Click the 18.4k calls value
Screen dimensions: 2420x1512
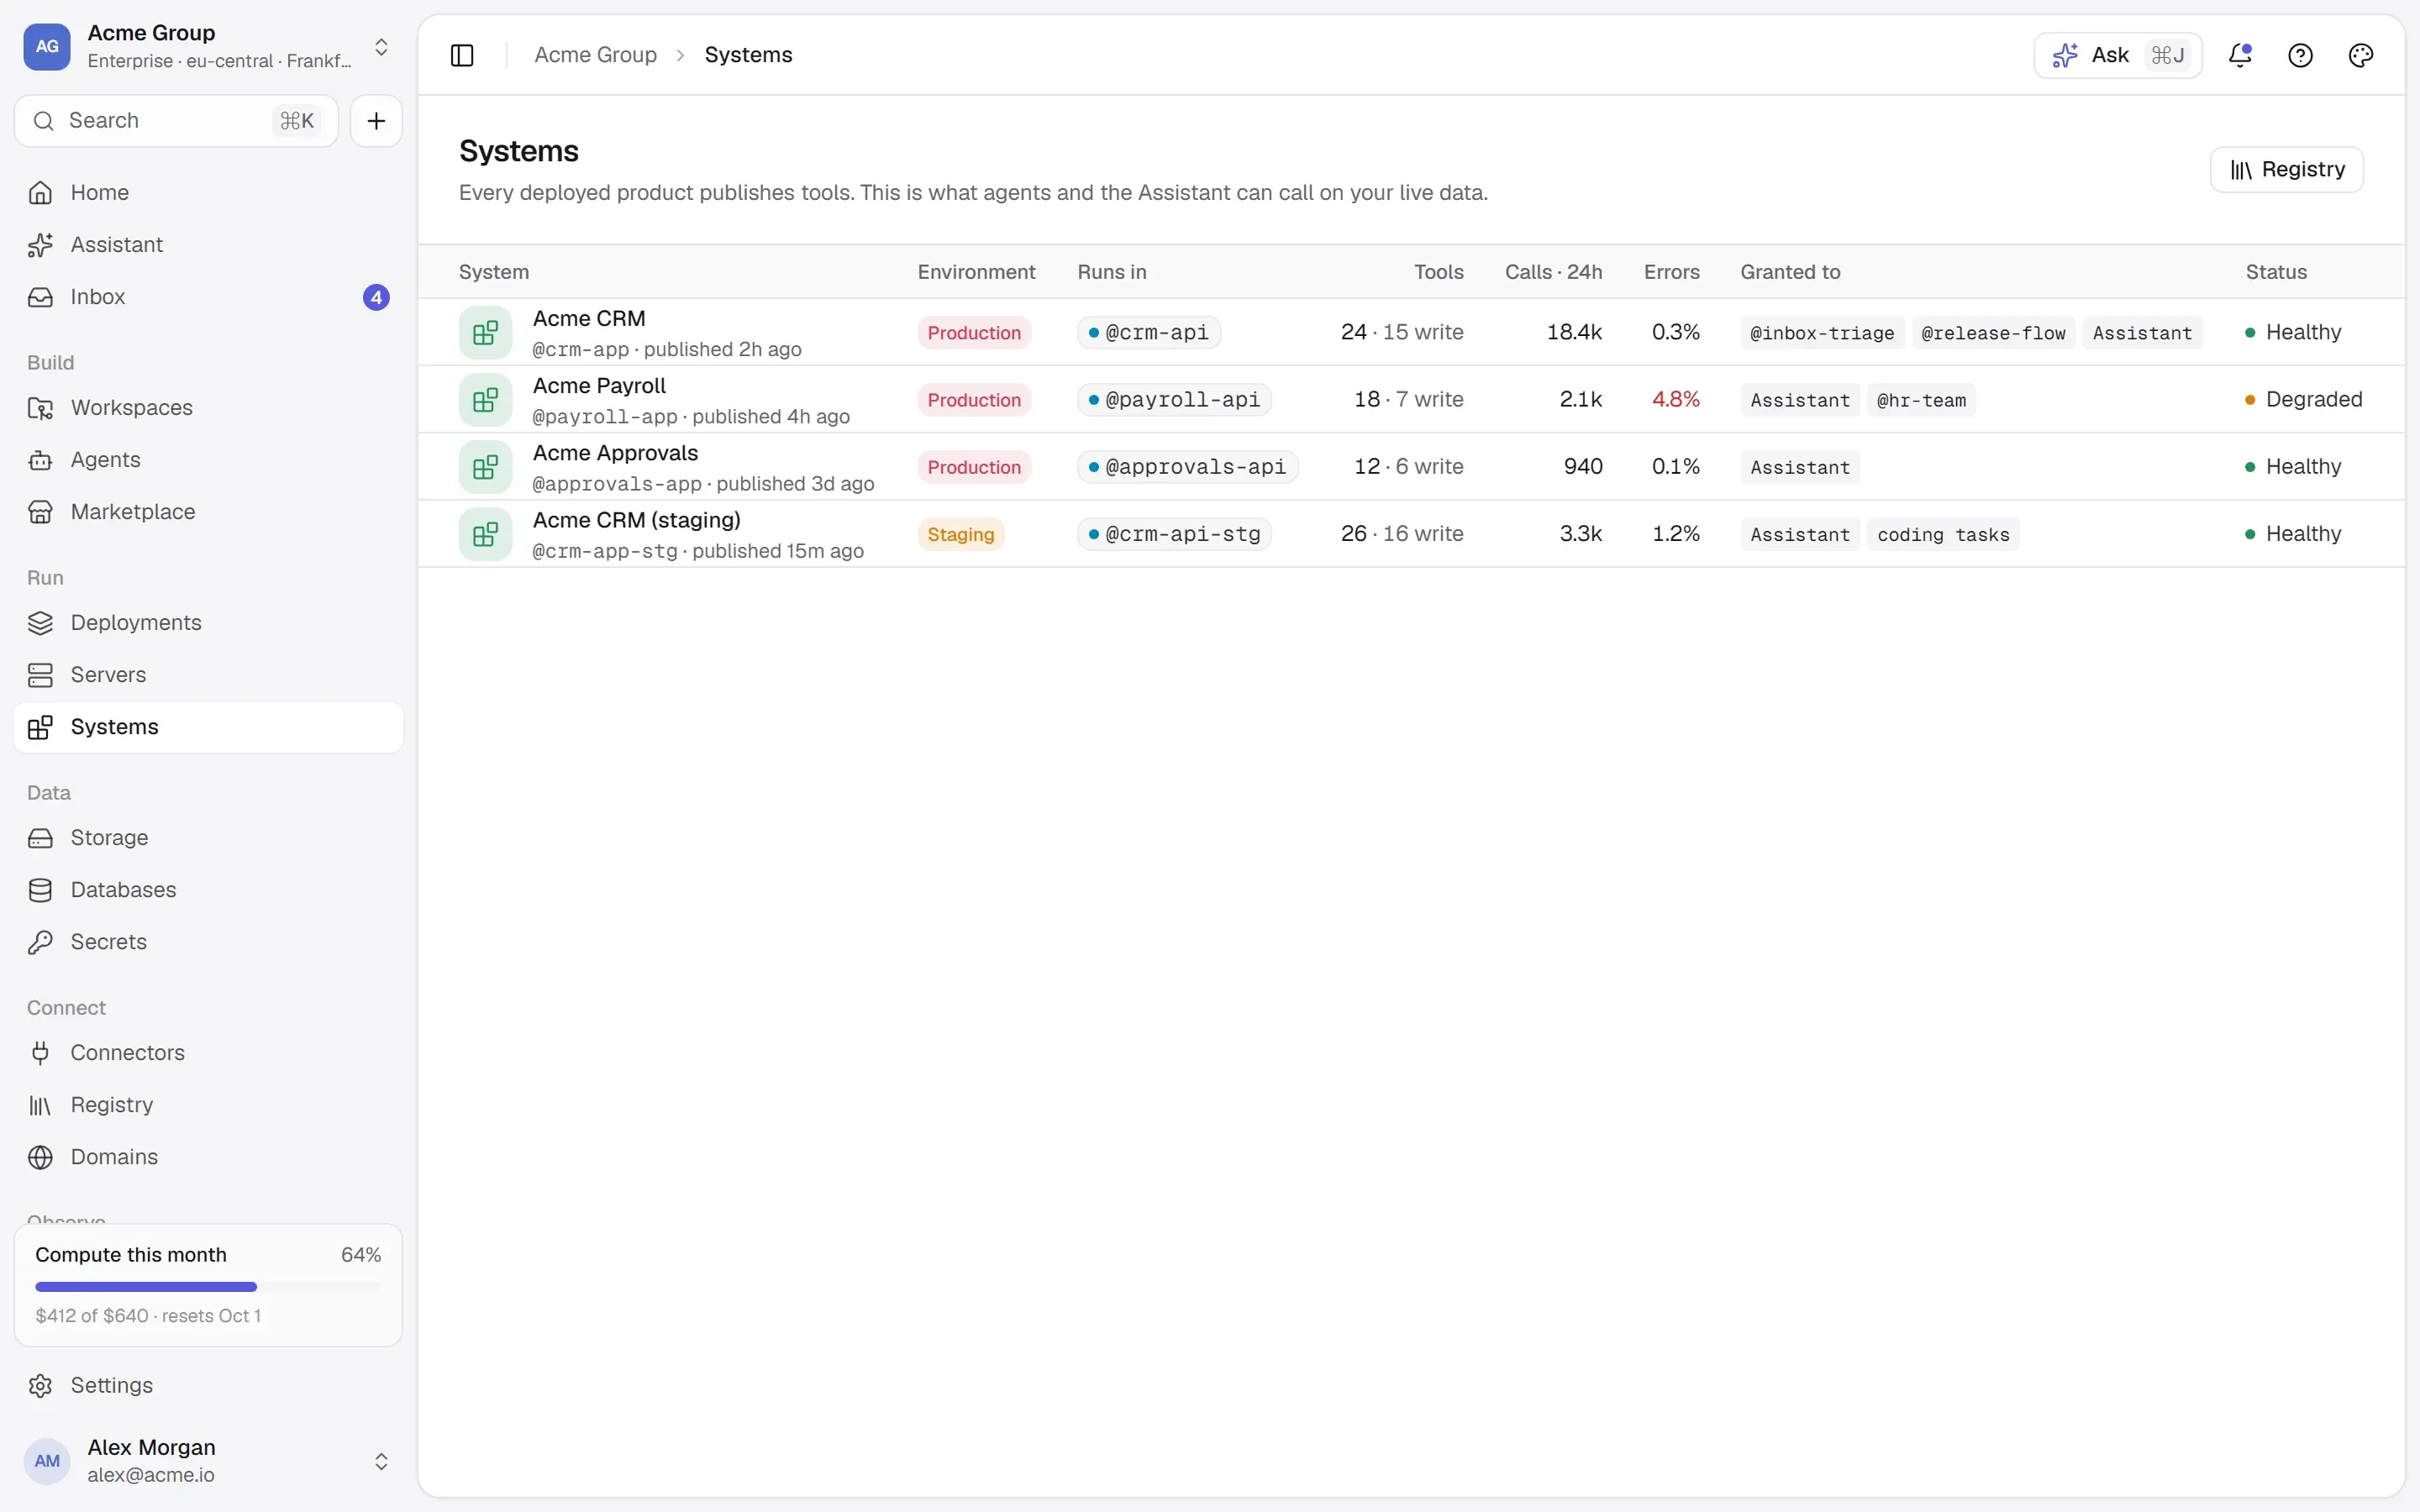tap(1574, 333)
